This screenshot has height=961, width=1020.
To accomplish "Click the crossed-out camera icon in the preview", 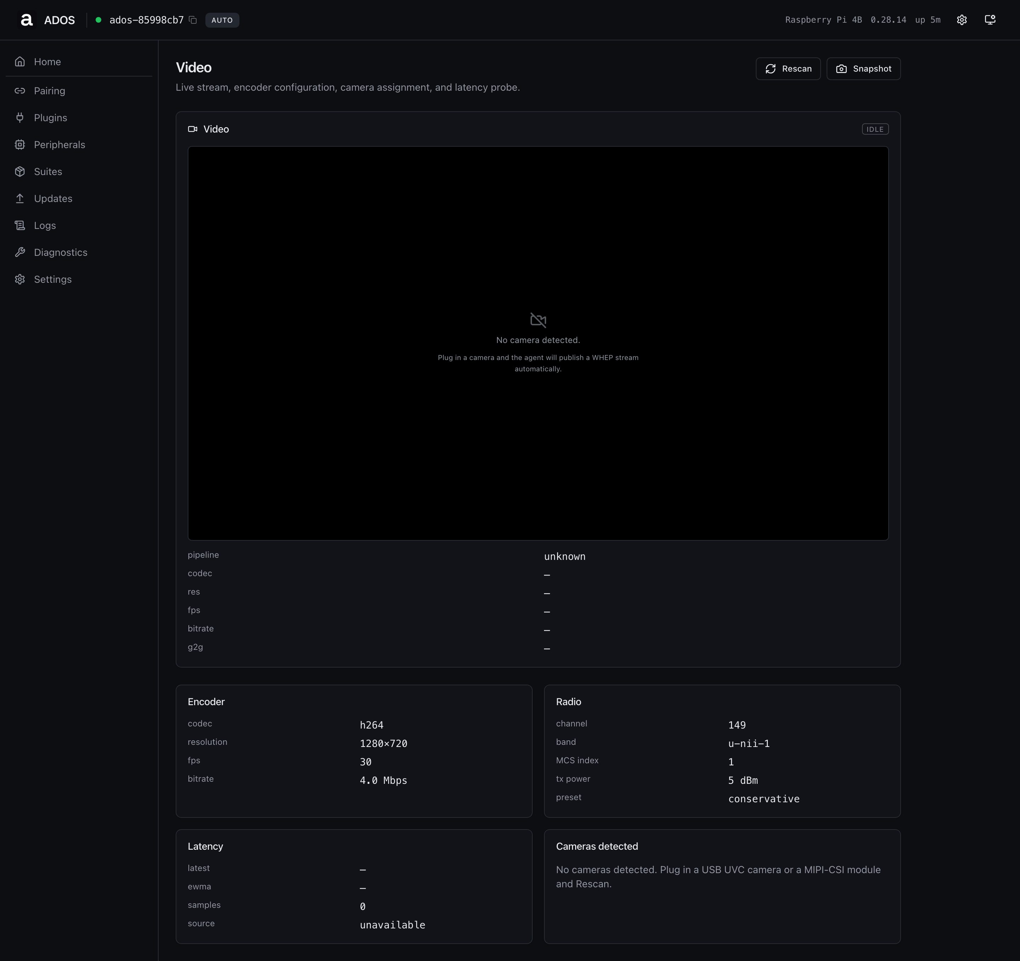I will point(538,320).
